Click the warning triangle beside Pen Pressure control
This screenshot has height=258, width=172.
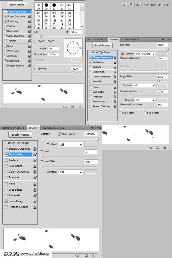tap(122, 54)
